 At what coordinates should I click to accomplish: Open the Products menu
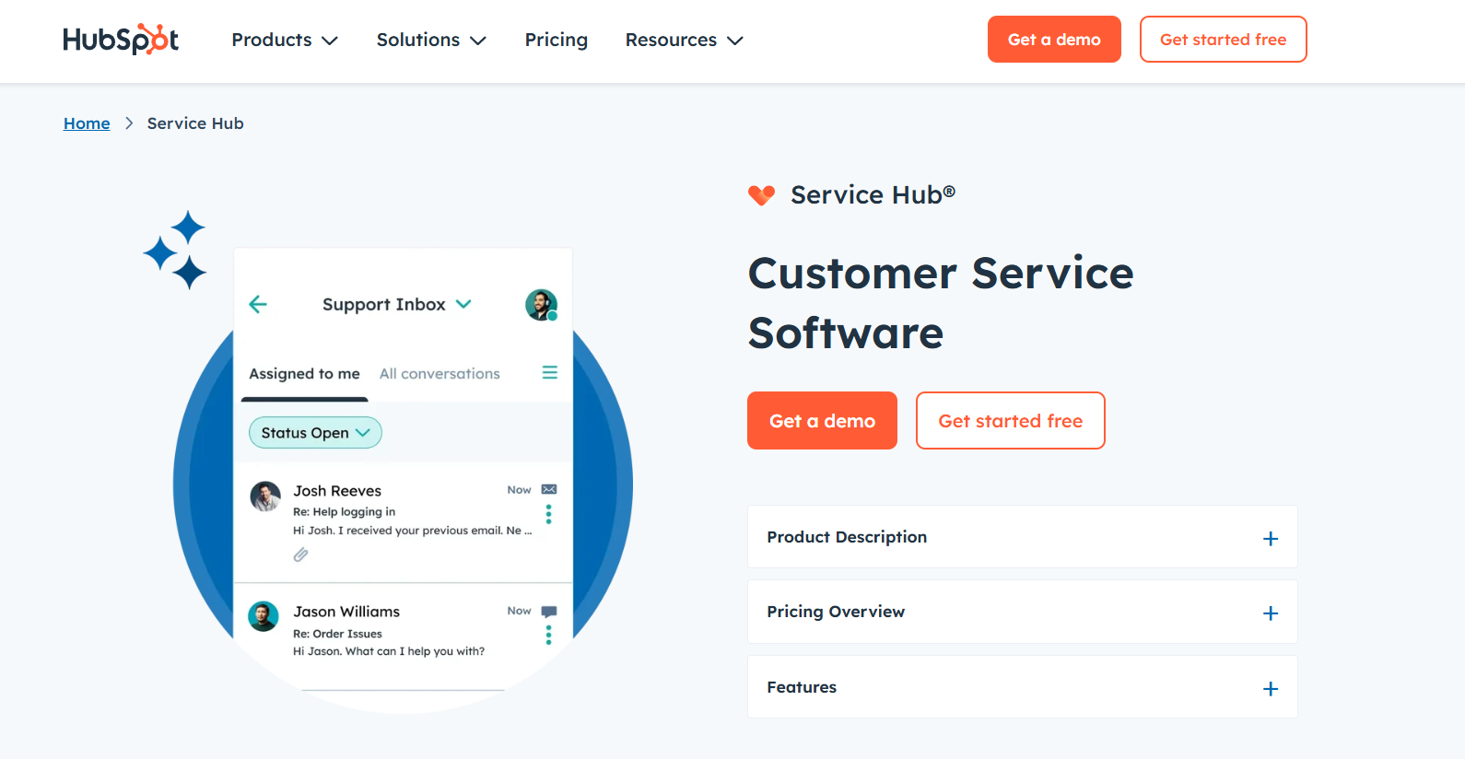tap(285, 40)
